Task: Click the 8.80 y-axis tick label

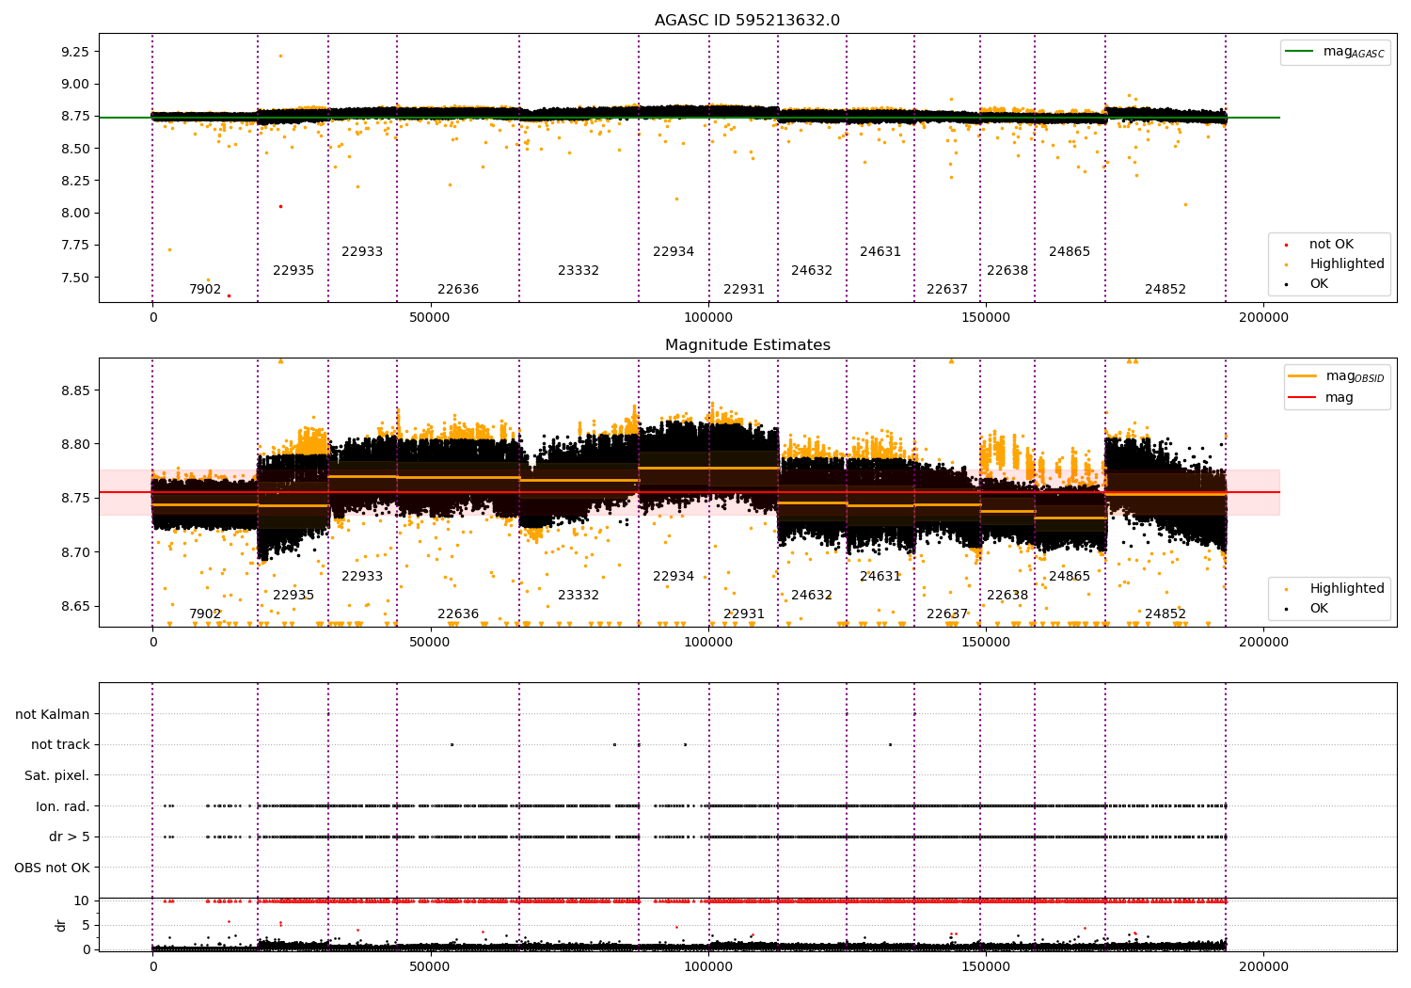Action: pyautogui.click(x=74, y=444)
